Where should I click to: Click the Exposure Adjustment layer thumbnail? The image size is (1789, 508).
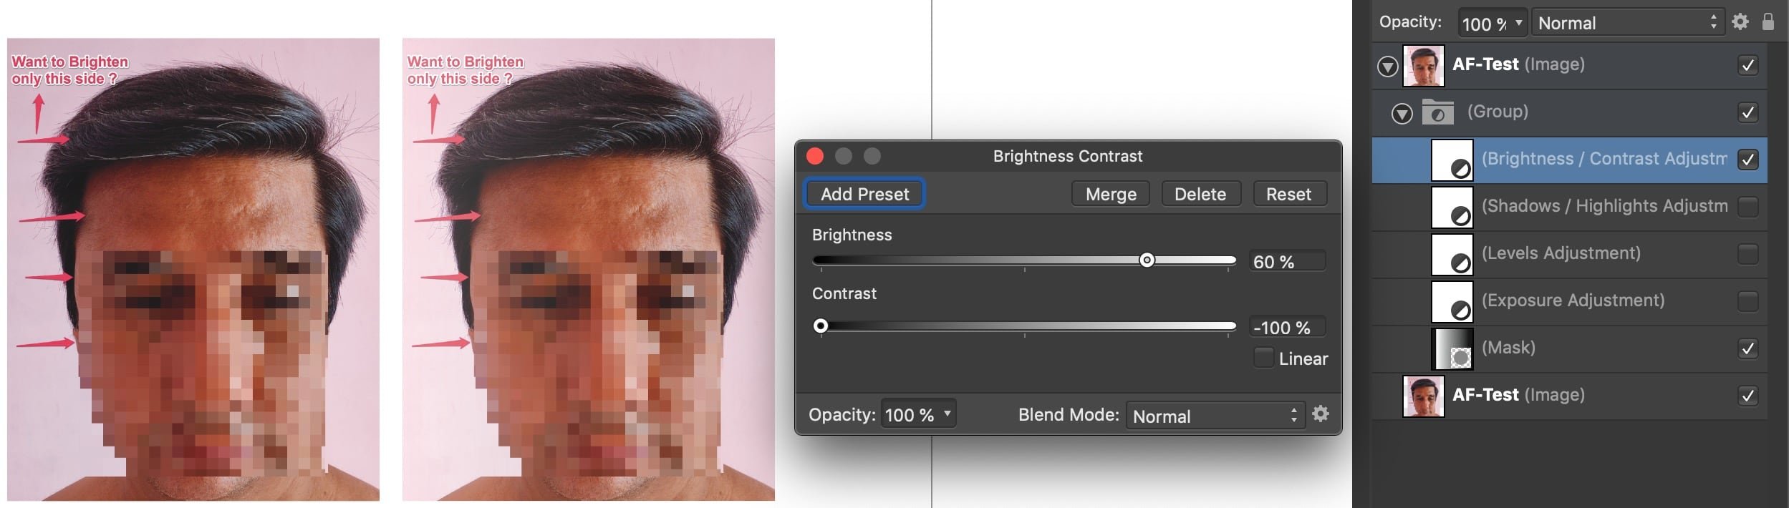pyautogui.click(x=1452, y=301)
